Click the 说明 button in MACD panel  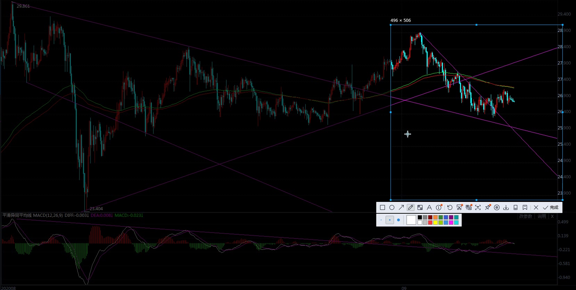pyautogui.click(x=542, y=216)
